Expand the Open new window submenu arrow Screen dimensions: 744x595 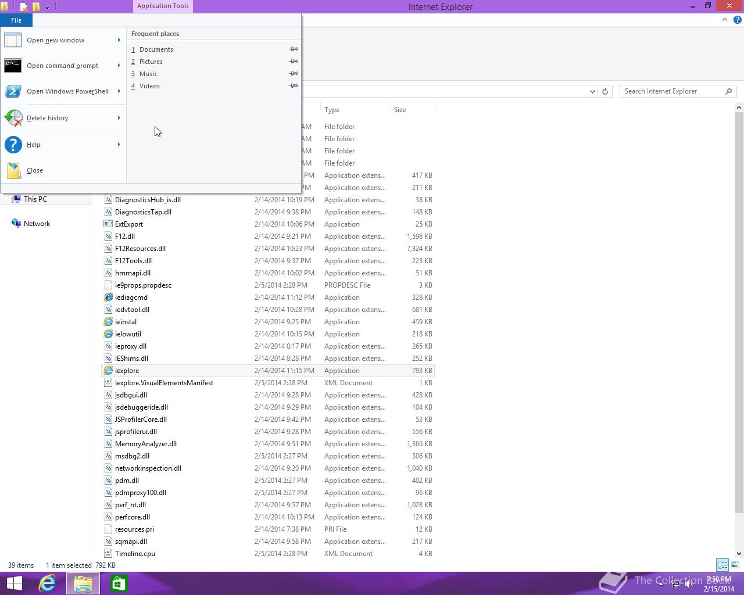coord(119,40)
